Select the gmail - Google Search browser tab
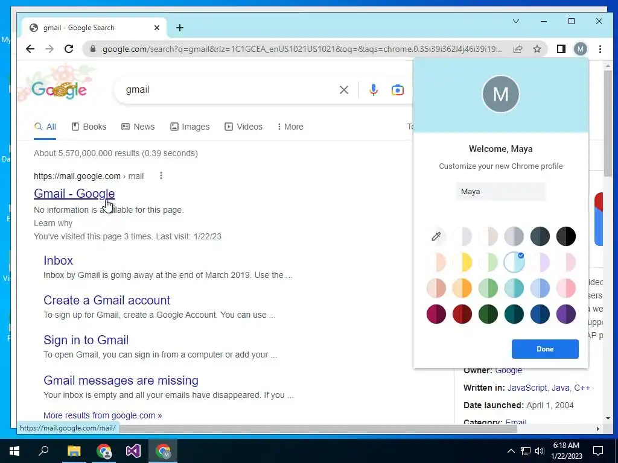This screenshot has width=618, height=463. 94,28
